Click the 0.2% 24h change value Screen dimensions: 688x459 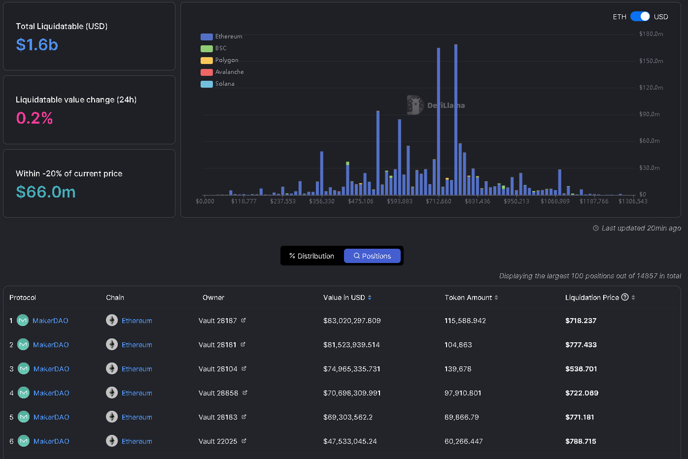point(34,118)
